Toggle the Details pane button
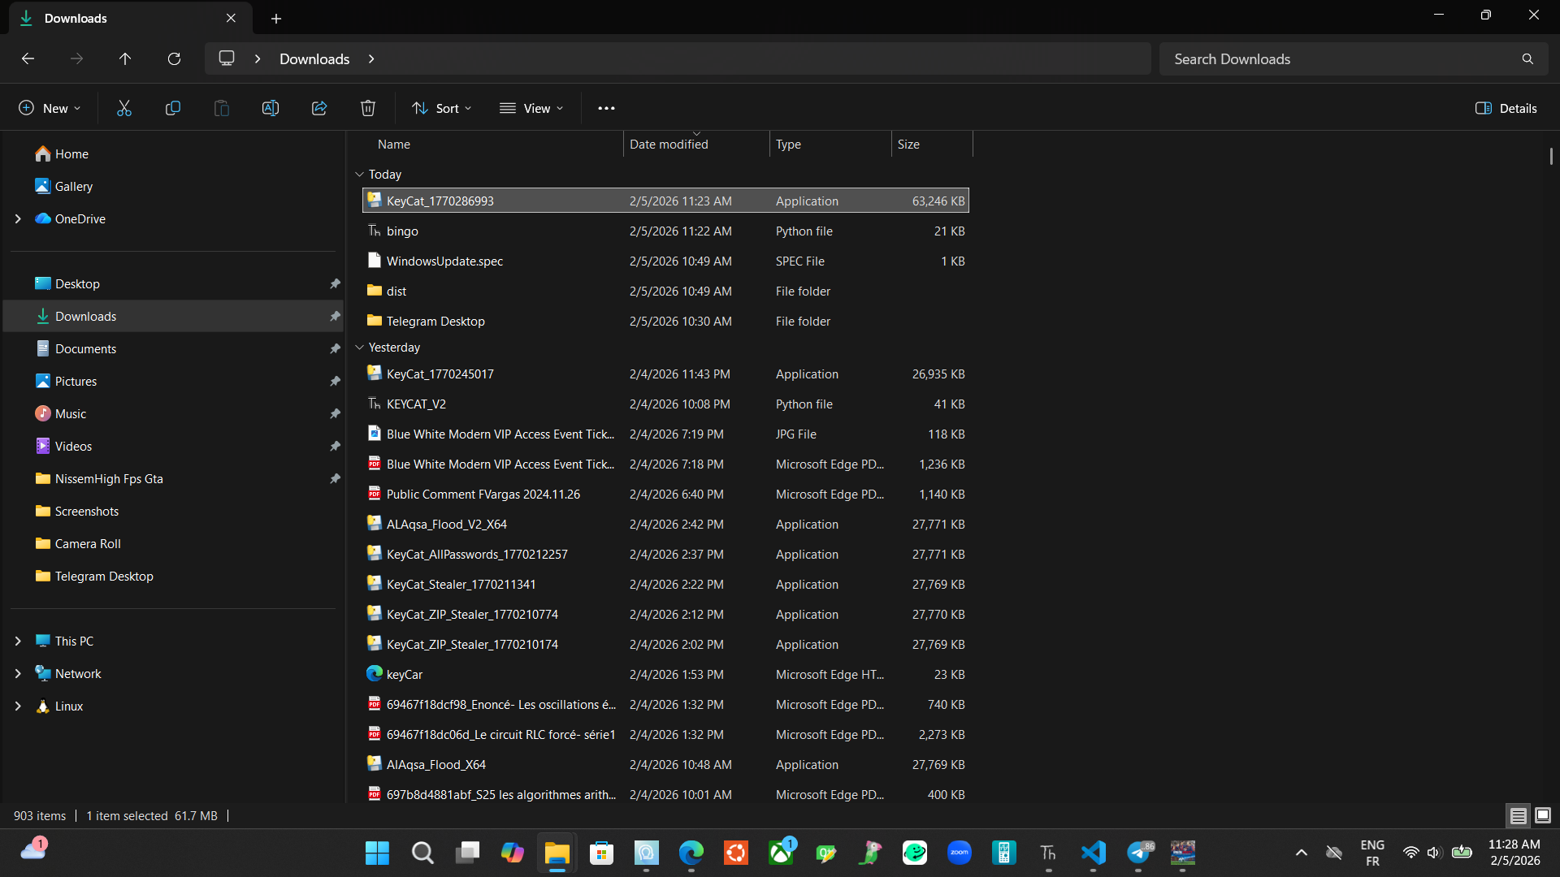 [1506, 108]
